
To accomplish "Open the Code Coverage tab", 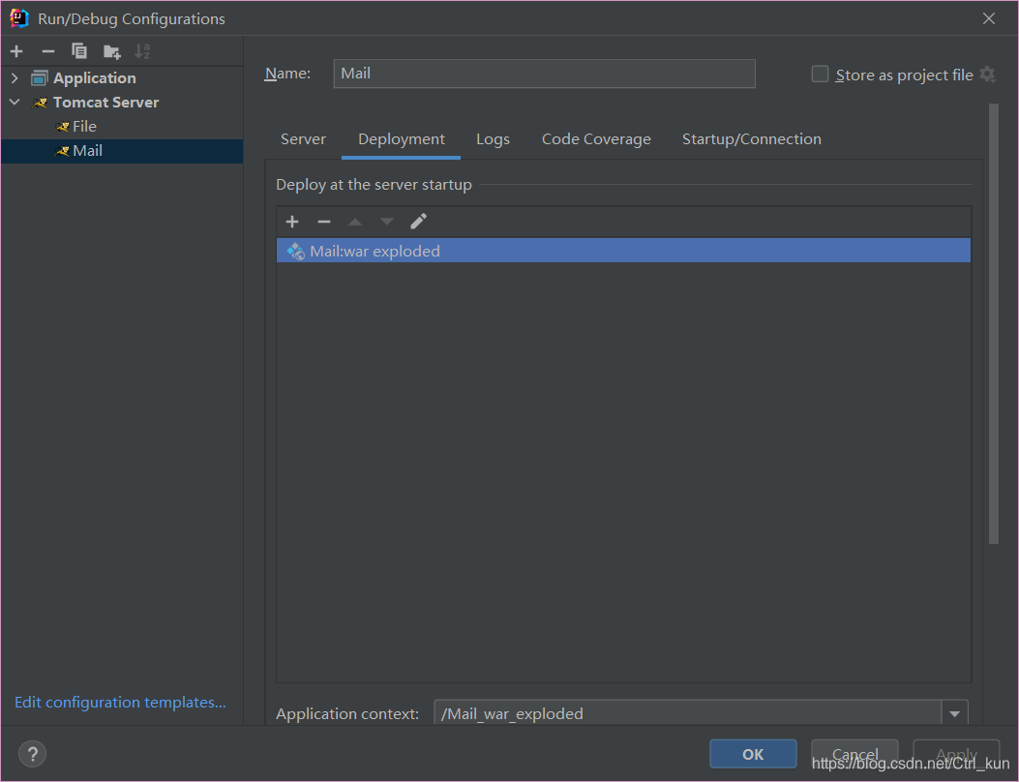I will 596,139.
